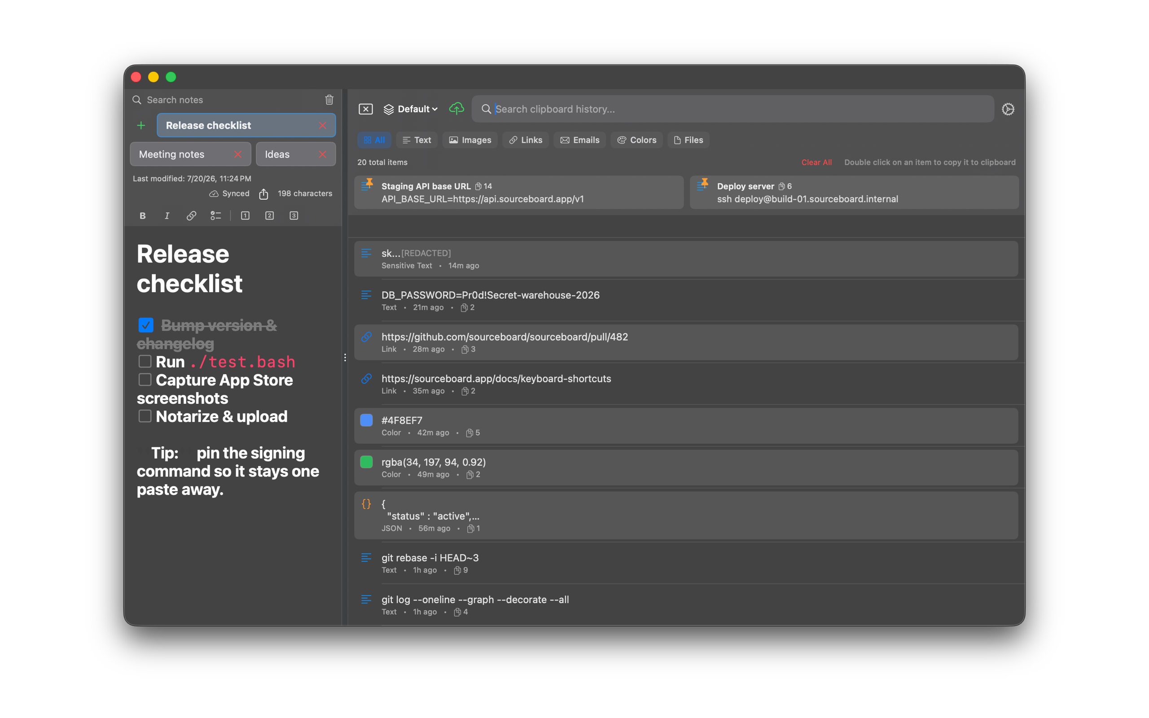Select the Images filter tab
This screenshot has height=718, width=1149.
470,140
